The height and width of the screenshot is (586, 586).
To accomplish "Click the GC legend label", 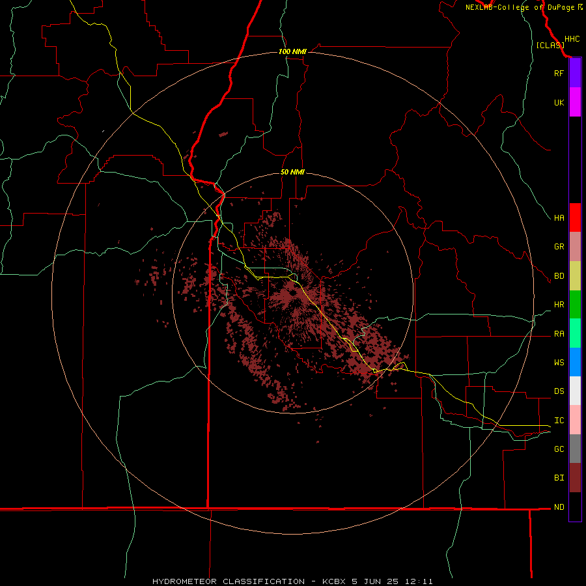I will click(x=559, y=449).
